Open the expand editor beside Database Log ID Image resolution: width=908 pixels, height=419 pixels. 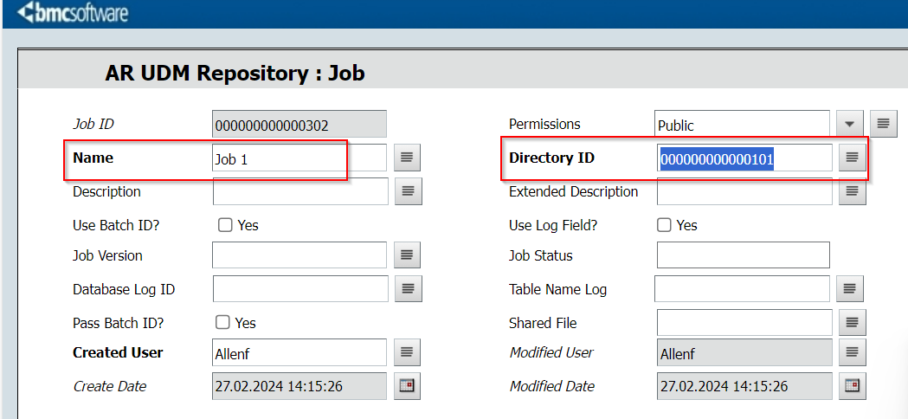pyautogui.click(x=409, y=288)
